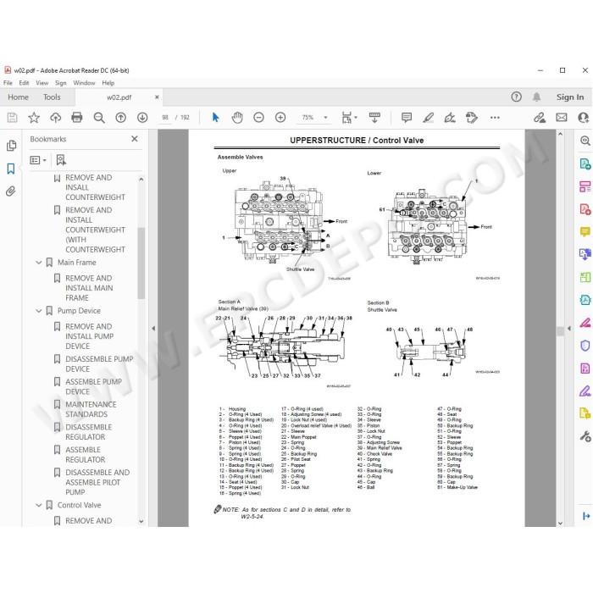Open page thumbnails panel icon
593x593 pixels.
11,146
